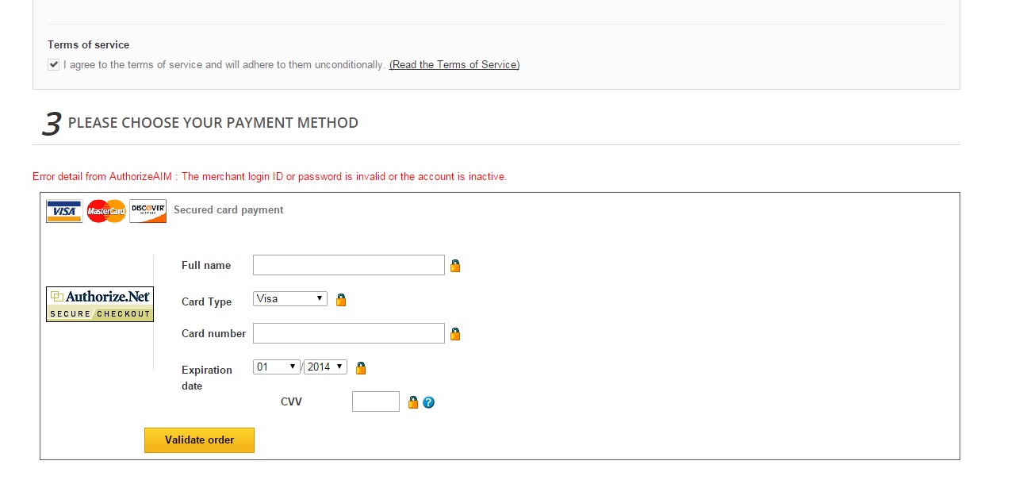Click the lock icon beside CVV field

[412, 402]
